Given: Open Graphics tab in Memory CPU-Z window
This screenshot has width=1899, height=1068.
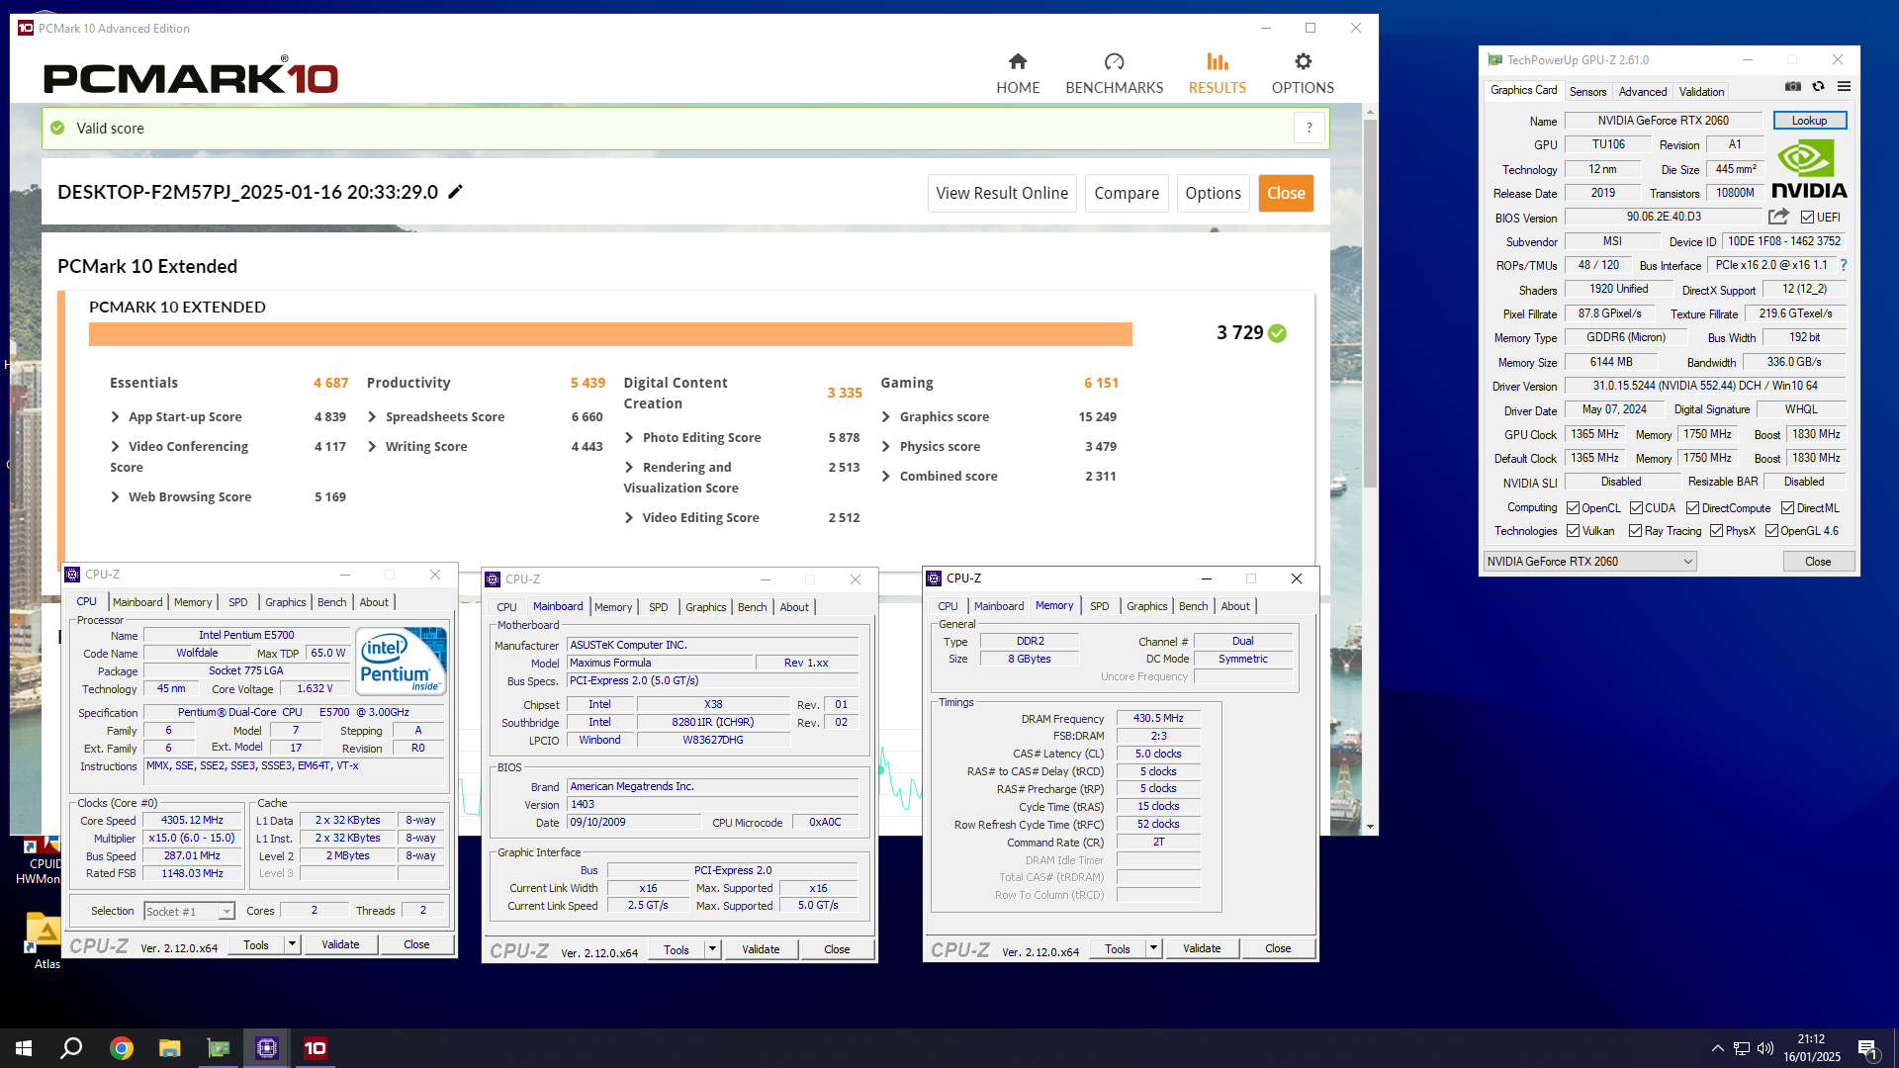Looking at the screenshot, I should 1146,606.
